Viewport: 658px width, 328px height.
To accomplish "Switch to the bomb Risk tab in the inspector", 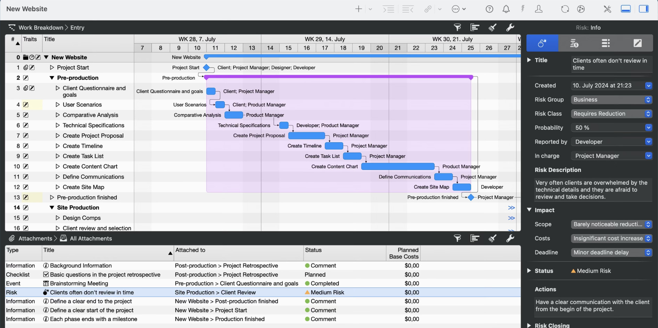I will (542, 43).
